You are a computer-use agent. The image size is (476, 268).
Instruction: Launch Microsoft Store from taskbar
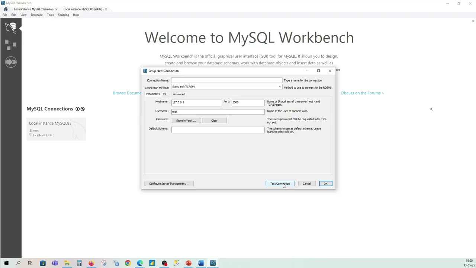[x=43, y=263]
